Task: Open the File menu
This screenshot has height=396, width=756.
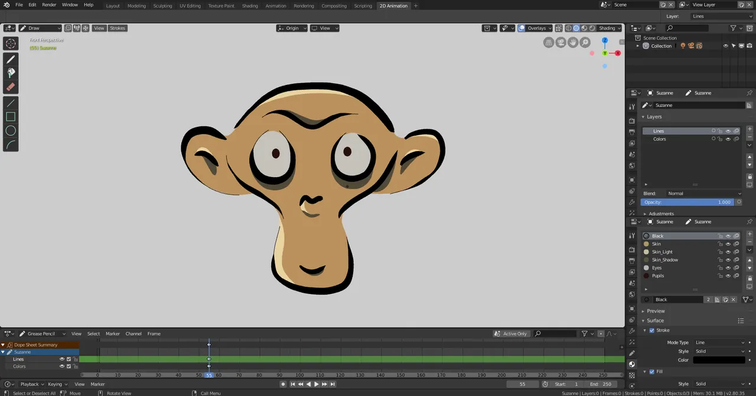Action: click(x=19, y=5)
